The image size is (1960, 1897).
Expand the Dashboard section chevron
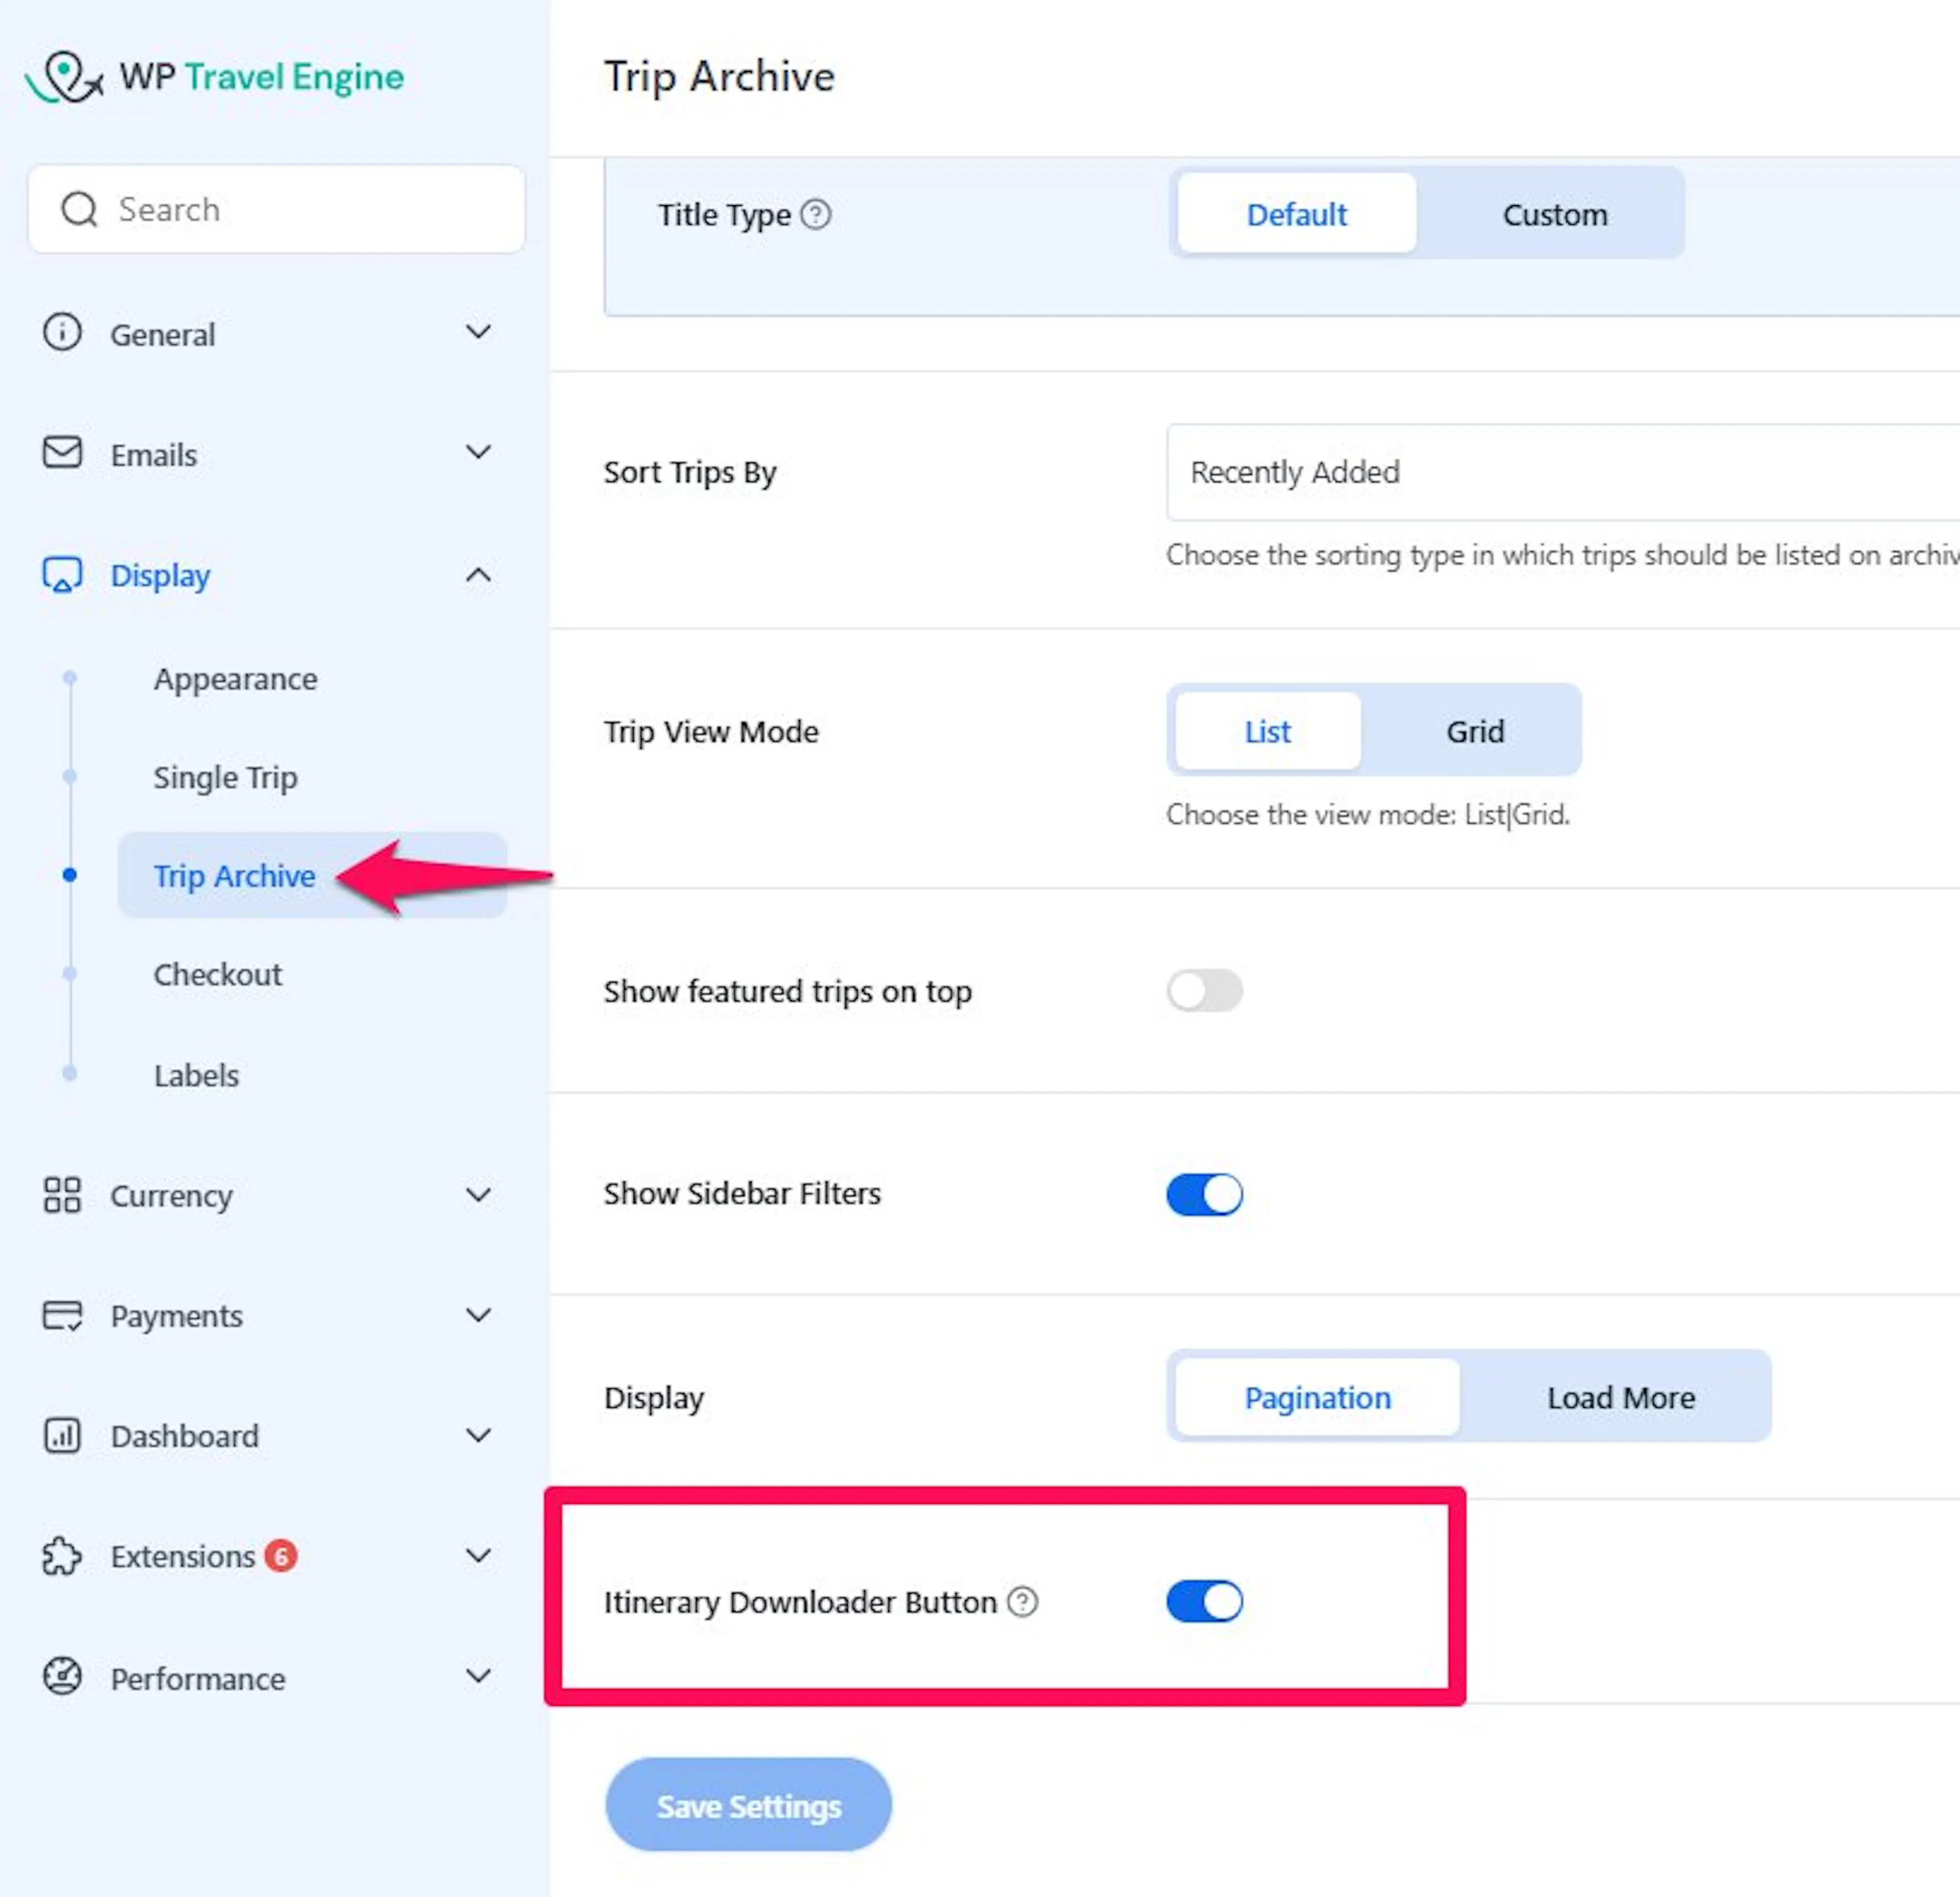[479, 1435]
